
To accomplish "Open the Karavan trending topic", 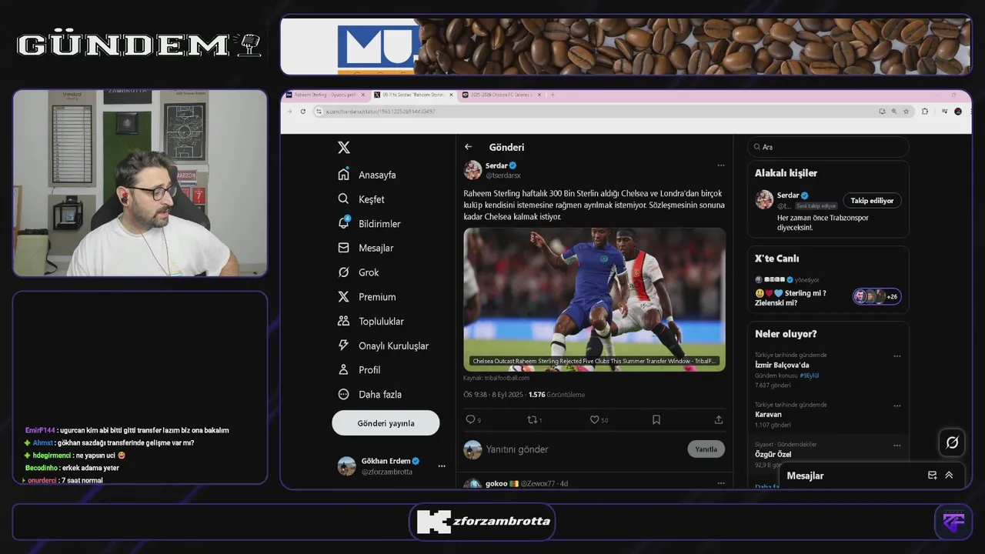I will 768,414.
